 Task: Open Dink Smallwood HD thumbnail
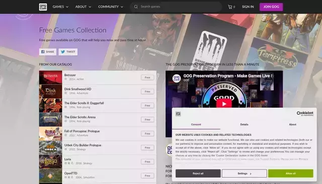point(50,91)
